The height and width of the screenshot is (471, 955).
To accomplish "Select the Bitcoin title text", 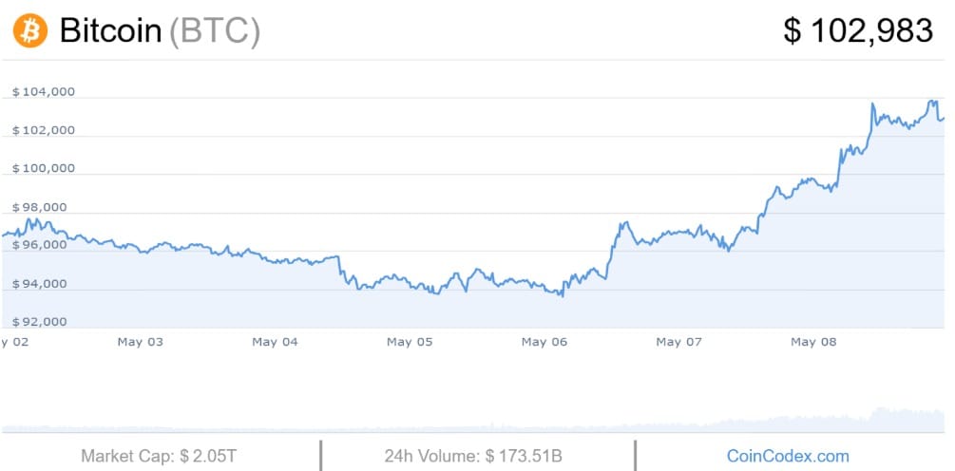I will 110,30.
